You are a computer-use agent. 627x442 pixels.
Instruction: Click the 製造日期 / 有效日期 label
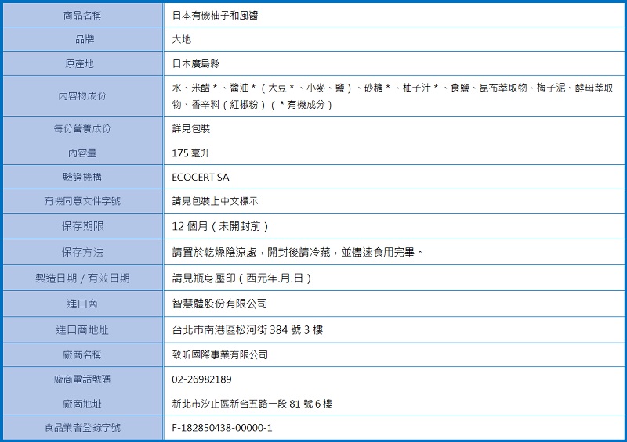(82, 278)
